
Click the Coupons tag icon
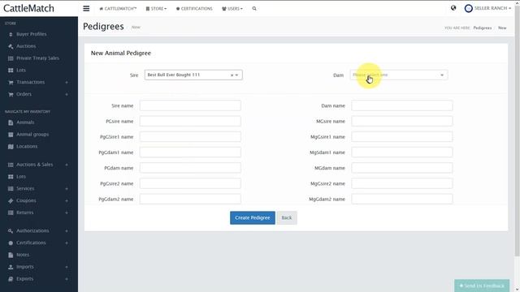click(11, 200)
